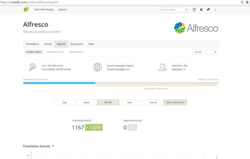Open the Activity tab
The width and height of the screenshot is (250, 159).
pos(48,44)
